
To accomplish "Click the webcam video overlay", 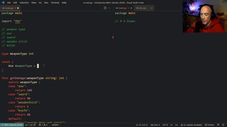I will 205,16.
